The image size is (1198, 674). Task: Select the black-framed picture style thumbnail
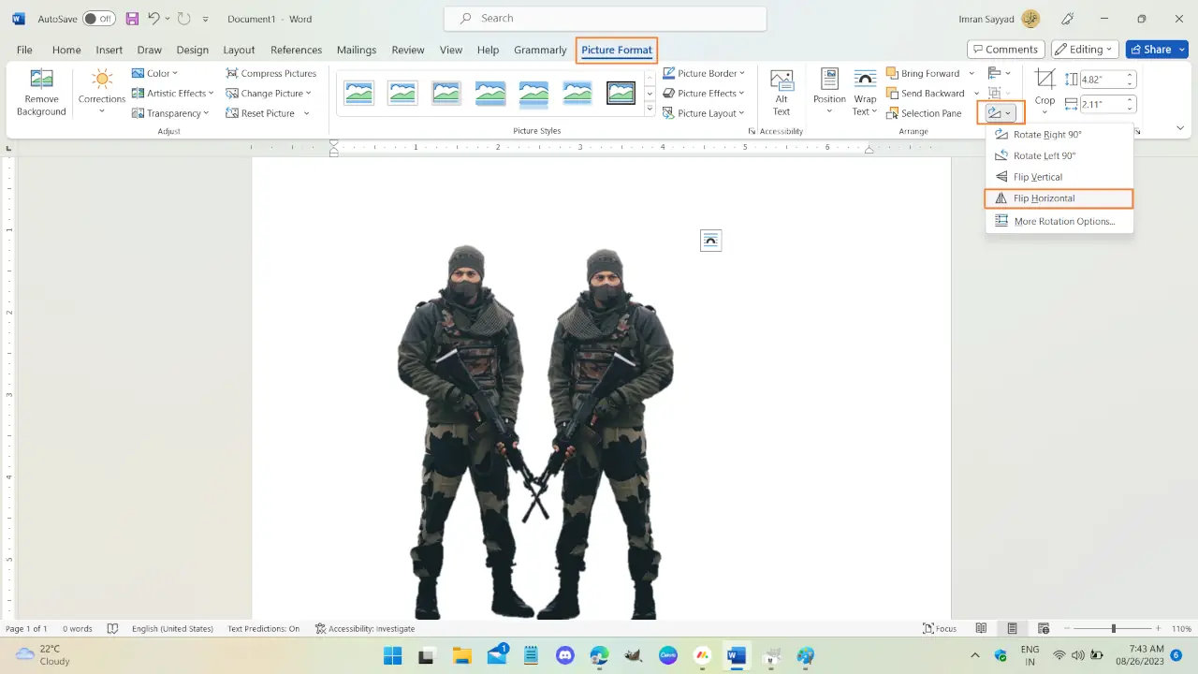[621, 92]
